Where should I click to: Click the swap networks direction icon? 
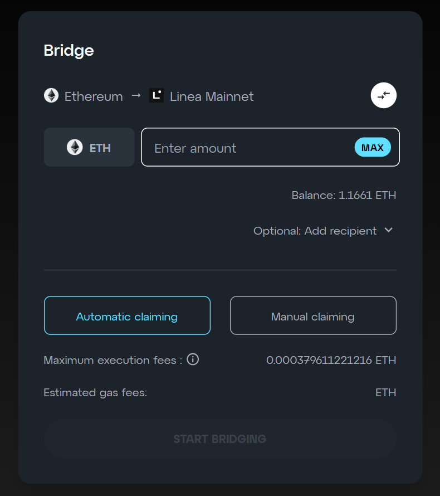[384, 95]
